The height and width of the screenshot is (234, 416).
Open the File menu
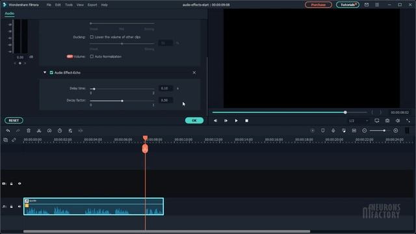(49, 5)
